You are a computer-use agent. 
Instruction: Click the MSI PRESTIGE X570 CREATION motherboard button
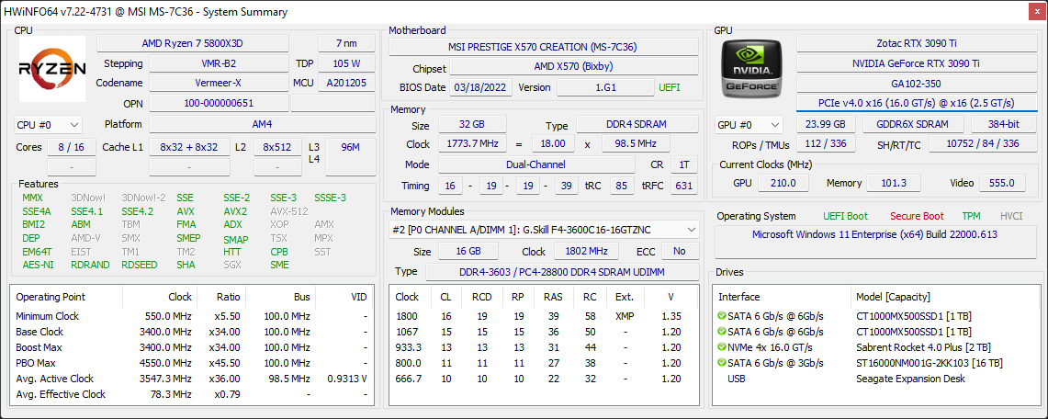(543, 46)
